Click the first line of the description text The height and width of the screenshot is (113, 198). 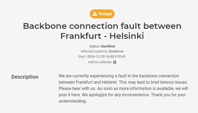(x=119, y=76)
